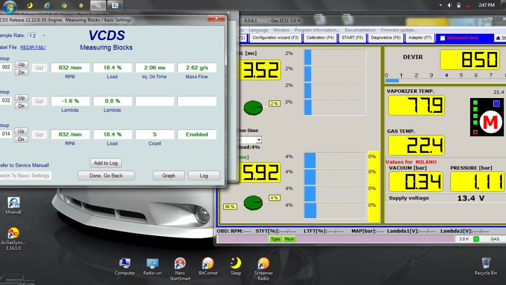This screenshot has height=285, width=506.
Task: Click the Windows Start orb
Action: pyautogui.click(x=9, y=6)
